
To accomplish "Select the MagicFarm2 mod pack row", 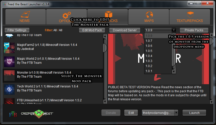I will pos(53,48).
